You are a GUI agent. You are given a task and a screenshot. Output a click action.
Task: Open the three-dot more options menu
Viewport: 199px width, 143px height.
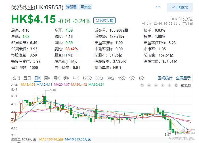[158, 7]
